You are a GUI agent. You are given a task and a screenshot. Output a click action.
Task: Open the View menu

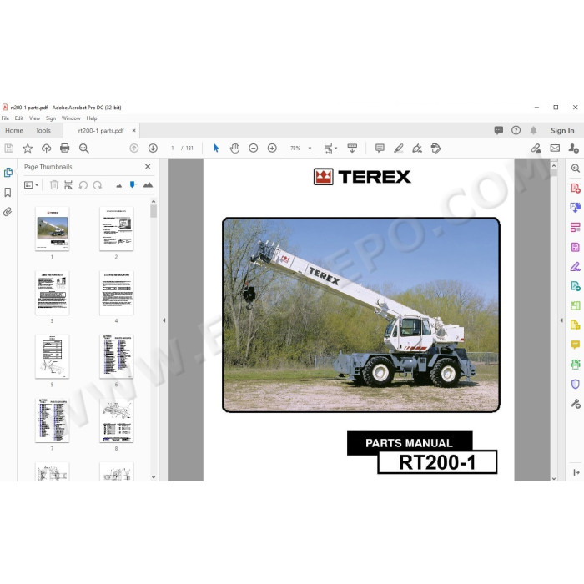click(35, 118)
